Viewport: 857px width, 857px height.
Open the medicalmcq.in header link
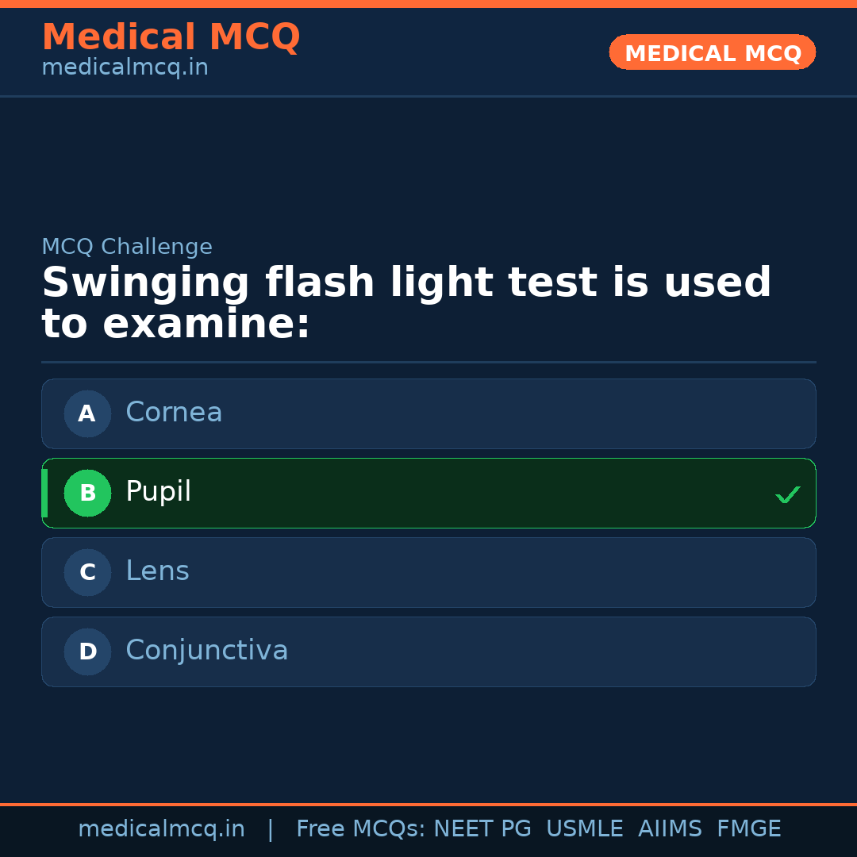click(125, 67)
